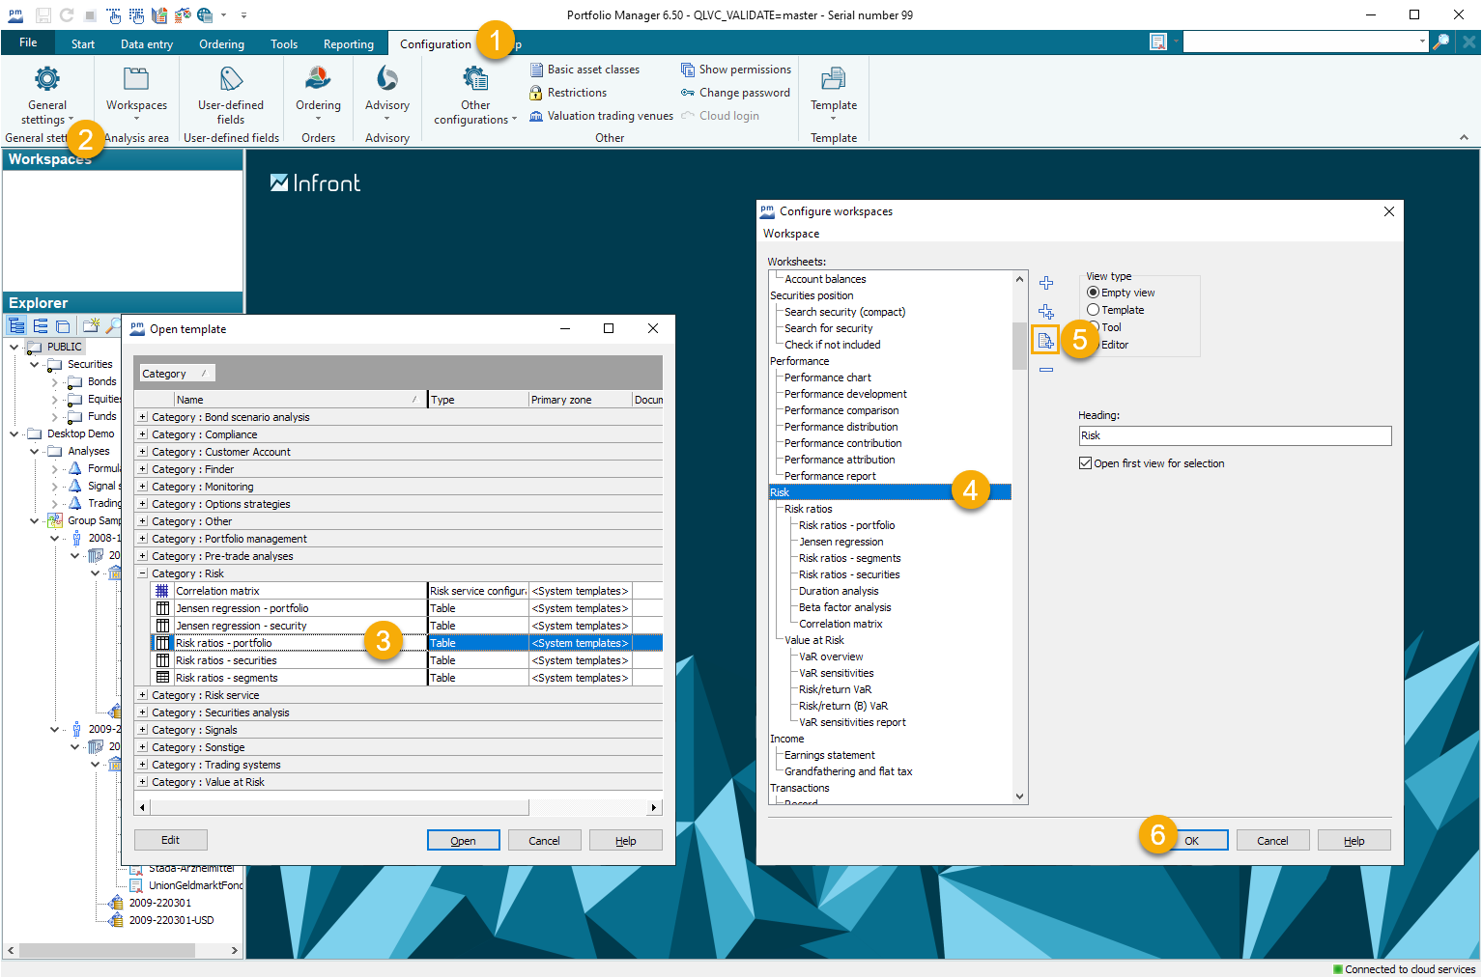Collapse the Category : Risk group
Image resolution: width=1482 pixels, height=978 pixels.
(x=143, y=573)
